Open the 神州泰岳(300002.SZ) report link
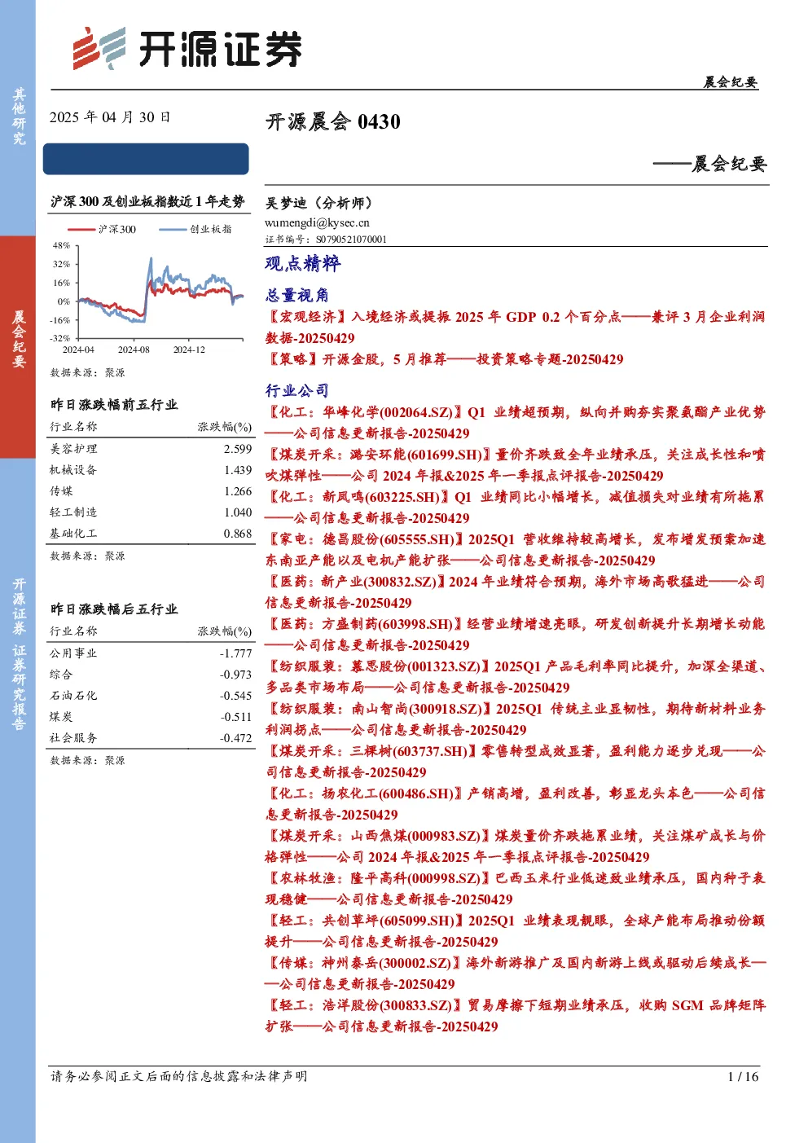This screenshot has width=808, height=1143. (x=515, y=974)
